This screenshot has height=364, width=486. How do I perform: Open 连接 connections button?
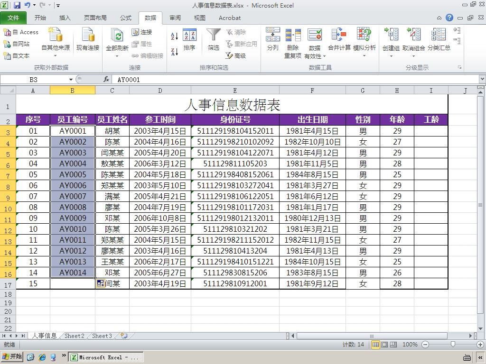(141, 32)
